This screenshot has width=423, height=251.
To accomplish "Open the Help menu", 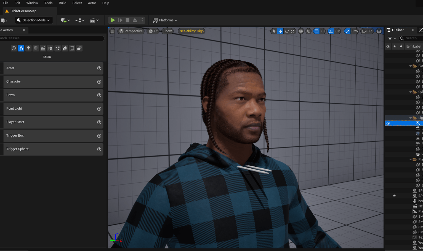I will coord(106,3).
